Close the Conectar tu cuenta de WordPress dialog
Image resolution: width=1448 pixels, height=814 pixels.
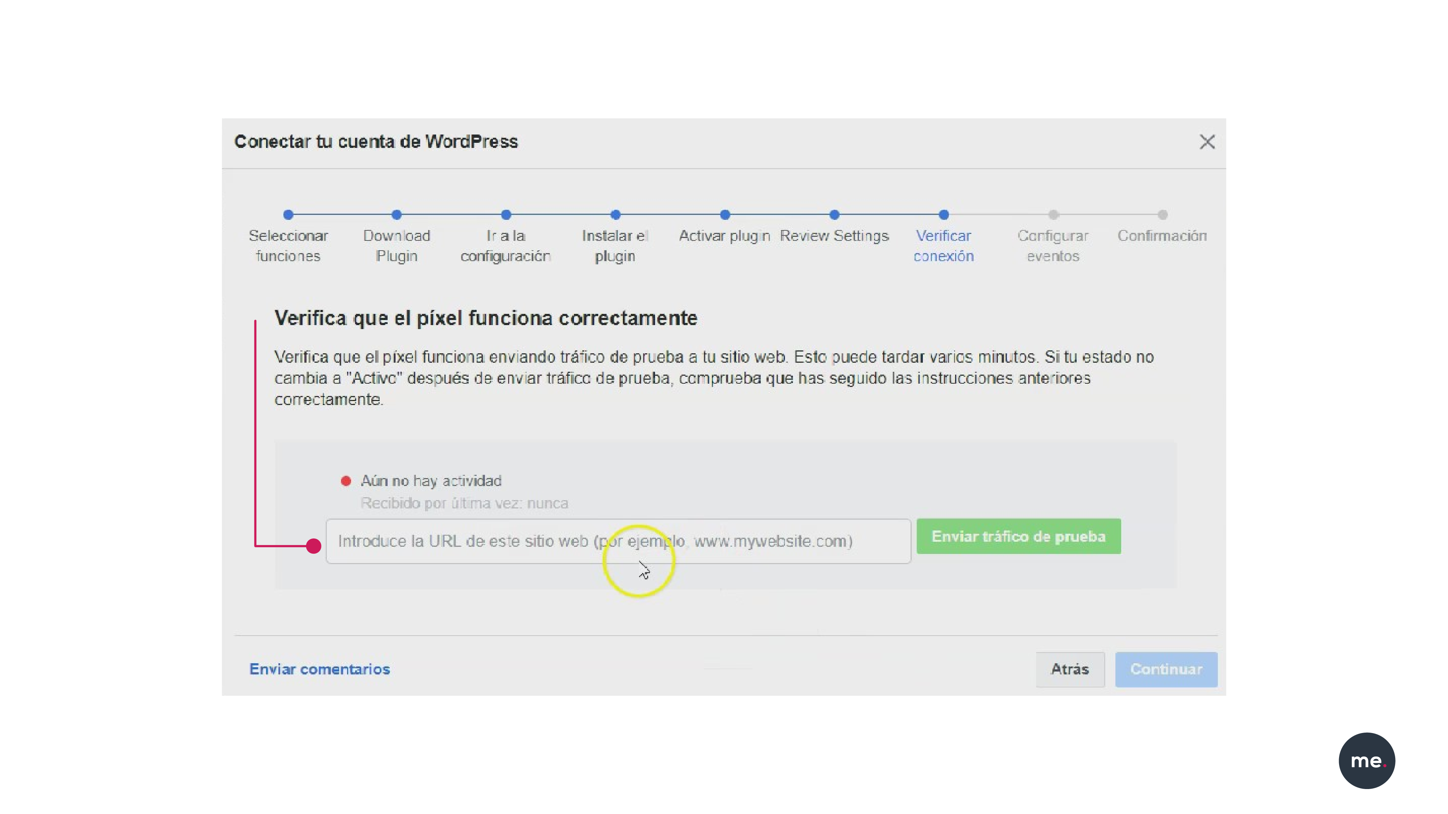point(1207,142)
